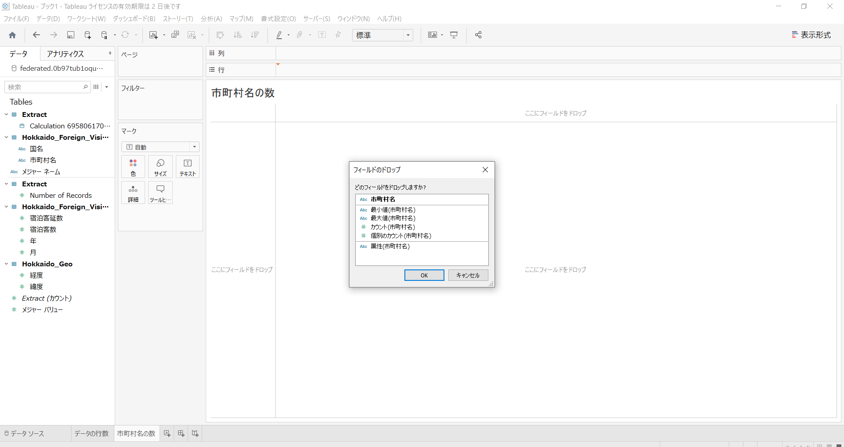Image resolution: width=844 pixels, height=447 pixels.
Task: Select federated data source entry
Action: (57, 68)
